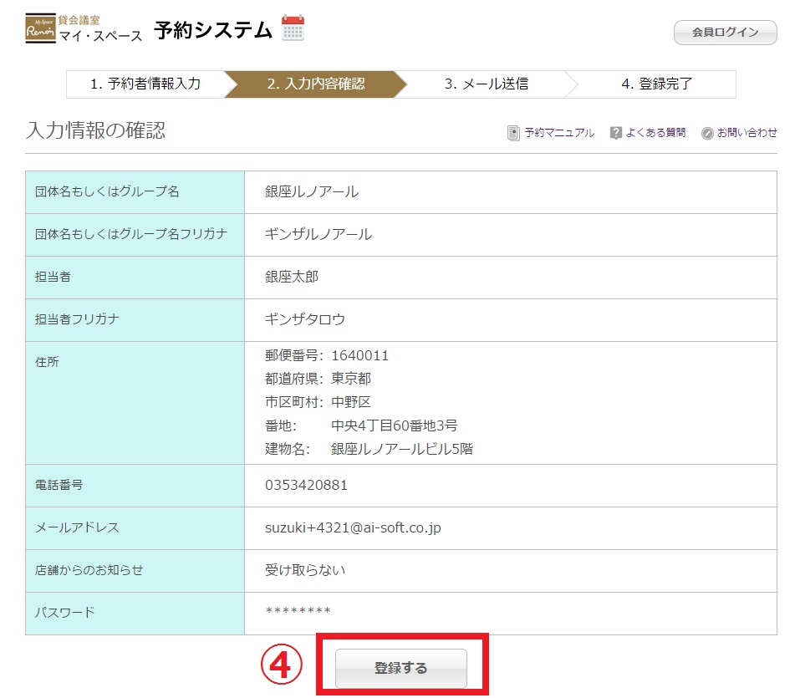The width and height of the screenshot is (800, 698).
Task: Open the お問い合わせ link
Action: [x=746, y=133]
